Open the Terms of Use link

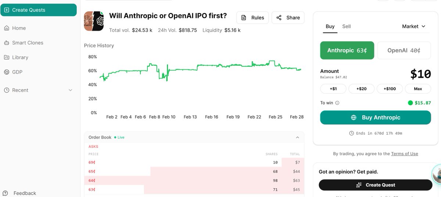click(x=405, y=154)
